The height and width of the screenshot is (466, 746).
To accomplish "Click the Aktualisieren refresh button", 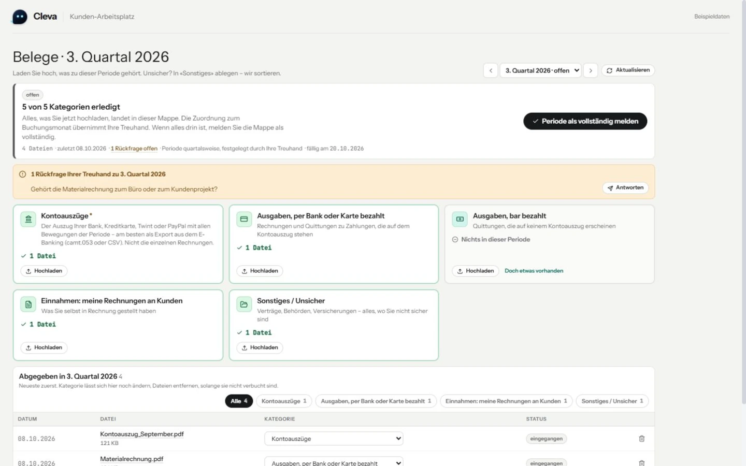I will tap(628, 70).
